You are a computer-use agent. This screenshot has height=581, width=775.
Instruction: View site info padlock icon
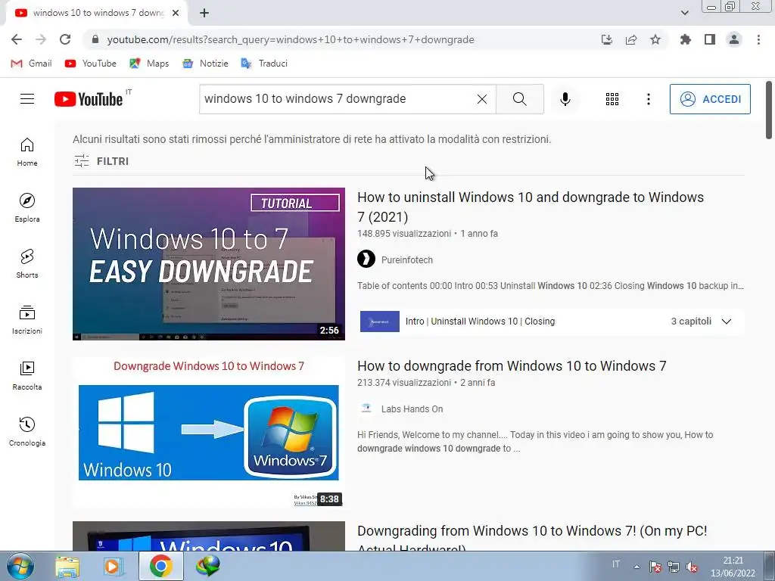[95, 39]
